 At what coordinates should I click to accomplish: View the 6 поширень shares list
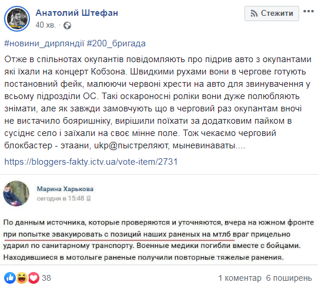pyautogui.click(x=289, y=278)
